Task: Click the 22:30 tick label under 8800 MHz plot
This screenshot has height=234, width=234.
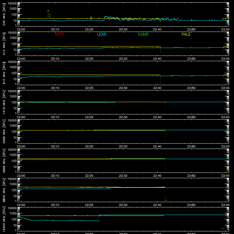Action: pyautogui.click(x=123, y=205)
